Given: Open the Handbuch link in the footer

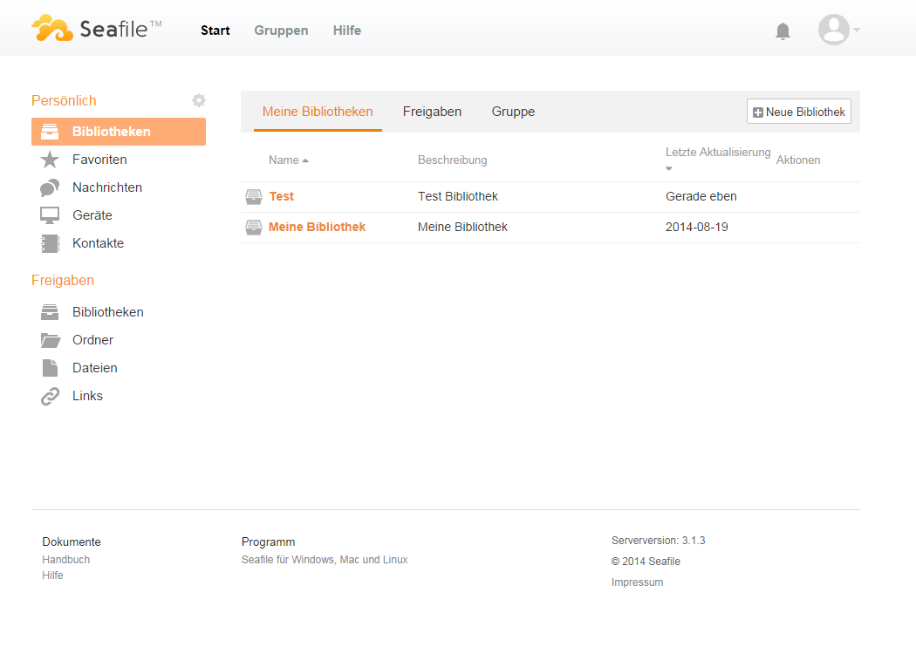Looking at the screenshot, I should click(65, 559).
